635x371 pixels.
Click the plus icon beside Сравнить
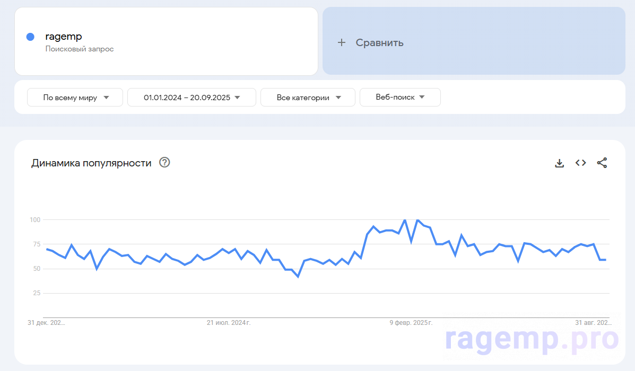click(x=342, y=42)
